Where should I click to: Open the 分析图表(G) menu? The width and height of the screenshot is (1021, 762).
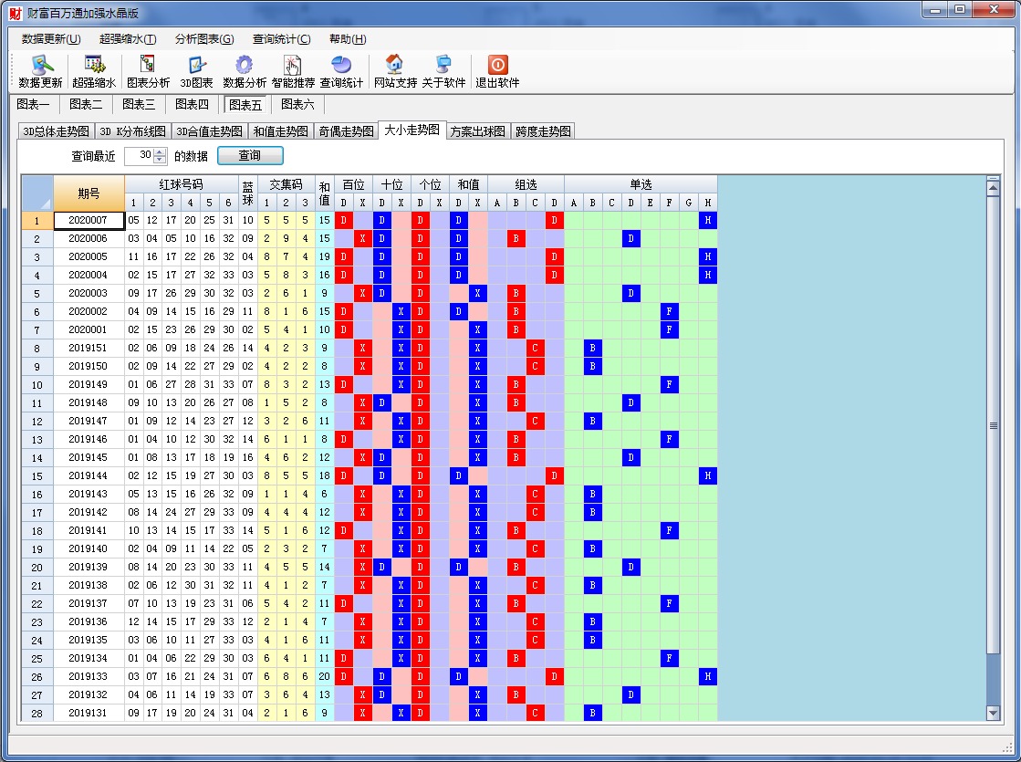(x=203, y=39)
